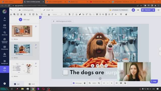Image resolution: width=161 pixels, height=91 pixels.
Task: Click the bulleted list icon
Action: pos(100,14)
